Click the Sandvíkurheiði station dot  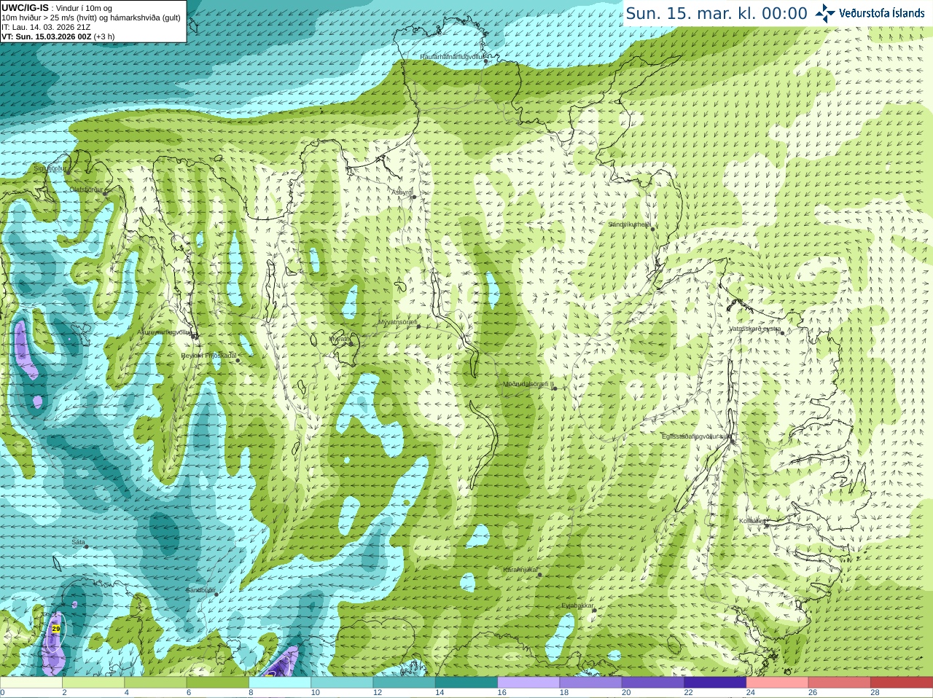click(x=653, y=228)
